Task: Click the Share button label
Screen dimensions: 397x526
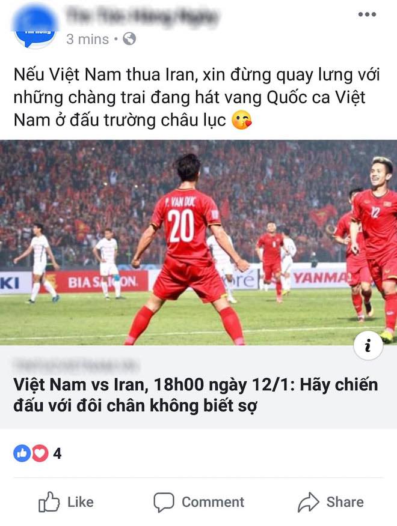Action: click(x=345, y=502)
